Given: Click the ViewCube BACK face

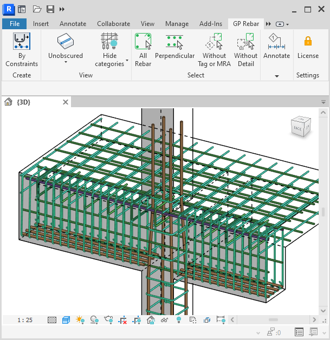Looking at the screenshot, I should point(297,129).
